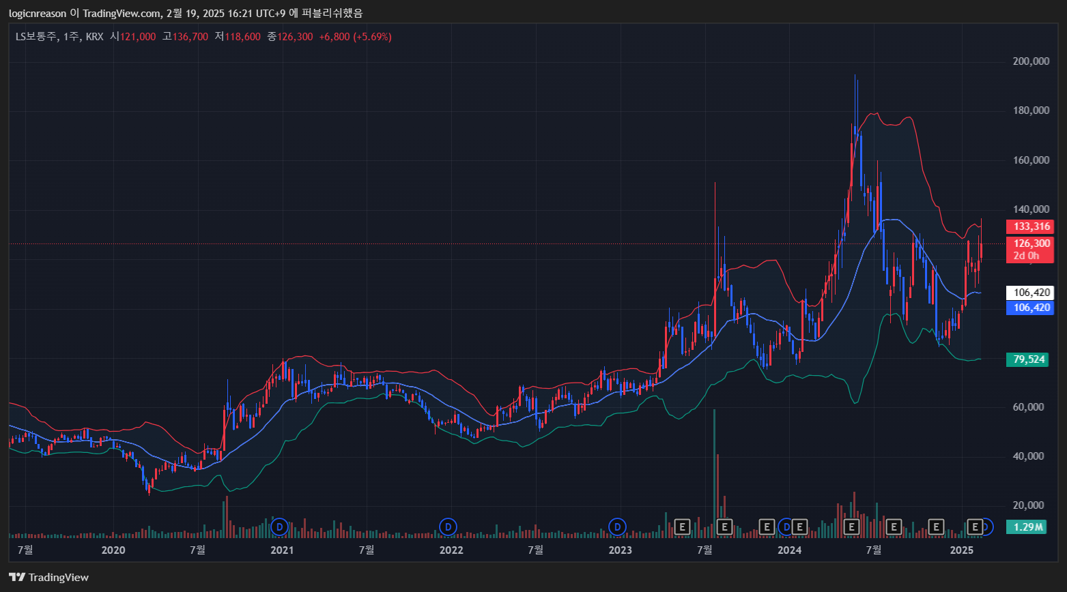This screenshot has width=1067, height=592.
Task: Open the earnings E marker right after 7월 2023
Action: point(724,527)
